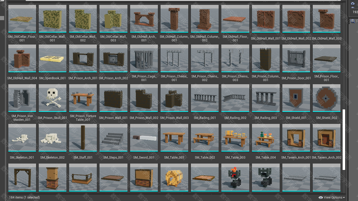Screen dimensions: 358x201
Task: Select the wooden column with brick base
Action: [53, 177]
